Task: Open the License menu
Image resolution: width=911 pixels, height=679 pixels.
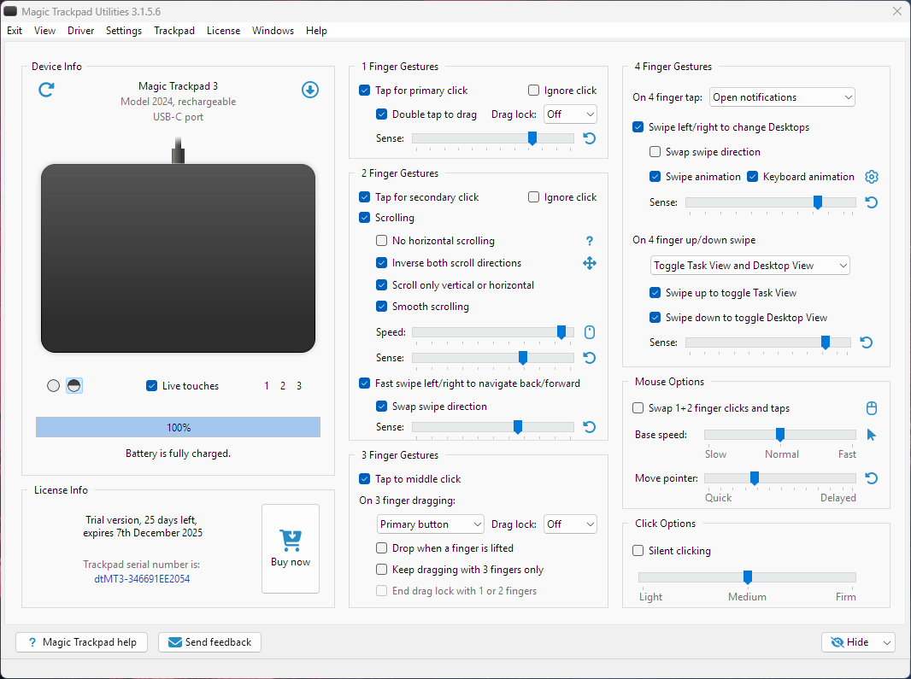Action: pos(223,31)
